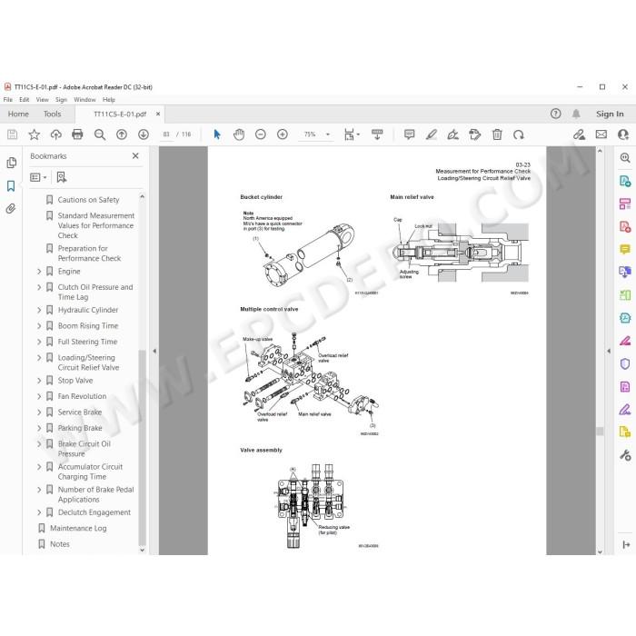Zoom out with the minus icon

coord(261,134)
